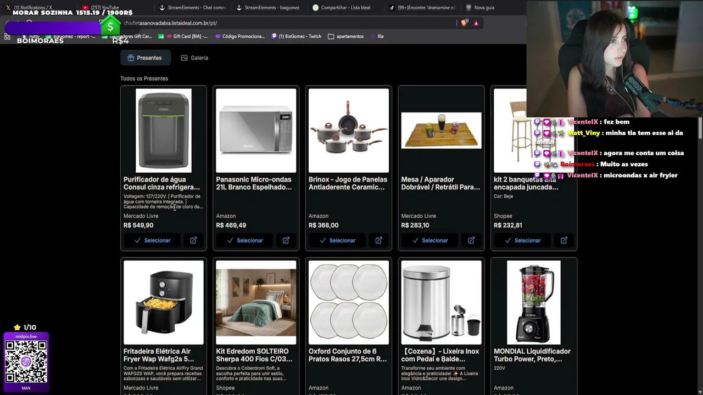Viewport: 703px width, 395px height.
Task: Open the "Gift Card [BIA]" bookmark
Action: pyautogui.click(x=183, y=36)
